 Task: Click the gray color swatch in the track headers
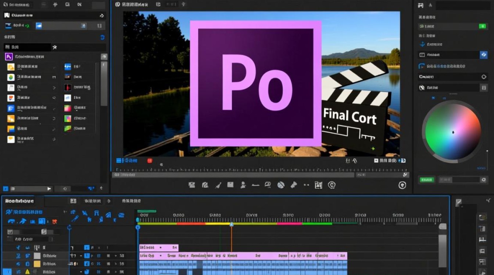pos(37,256)
